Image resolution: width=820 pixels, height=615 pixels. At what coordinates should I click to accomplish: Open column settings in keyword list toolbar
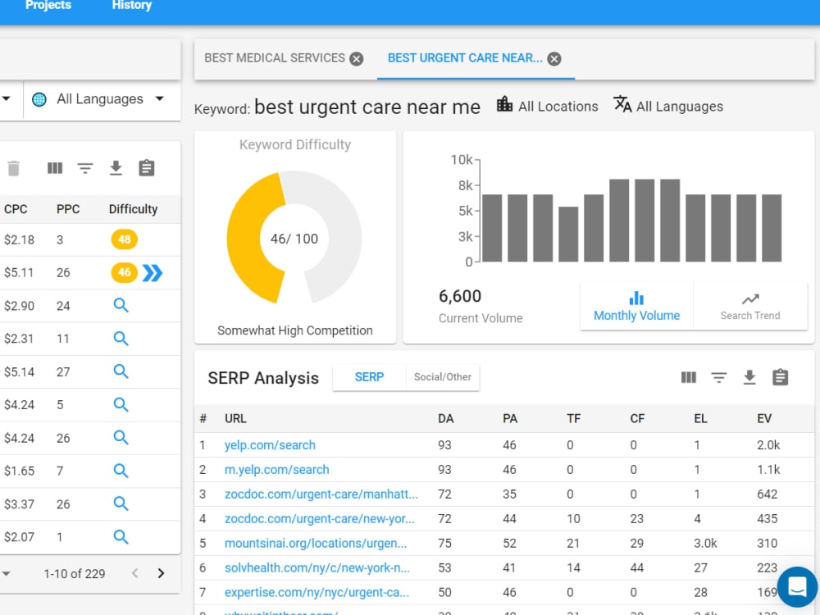55,168
